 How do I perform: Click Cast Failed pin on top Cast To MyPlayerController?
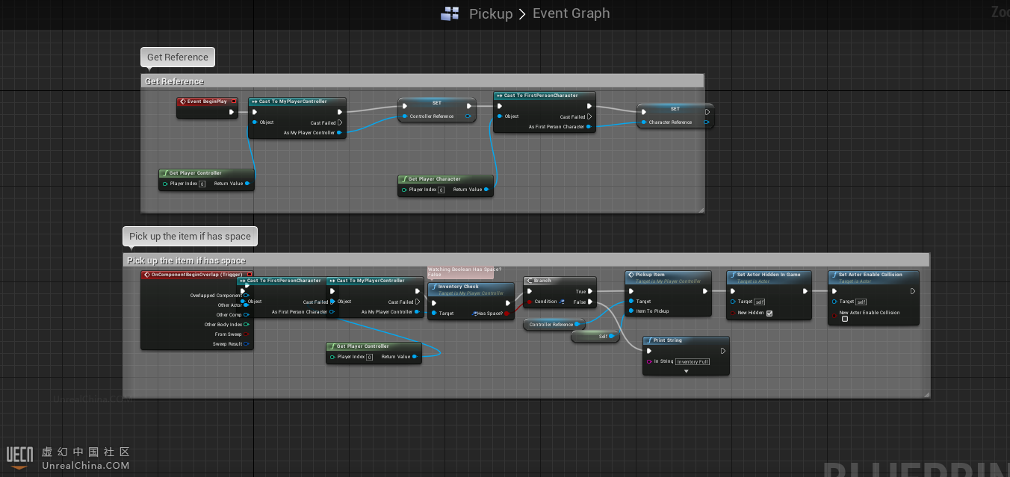click(340, 123)
